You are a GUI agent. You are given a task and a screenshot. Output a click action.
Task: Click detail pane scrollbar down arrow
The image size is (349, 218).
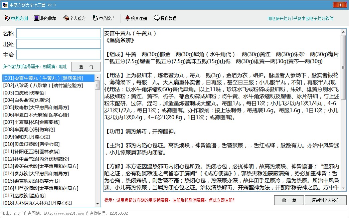[x=343, y=188]
